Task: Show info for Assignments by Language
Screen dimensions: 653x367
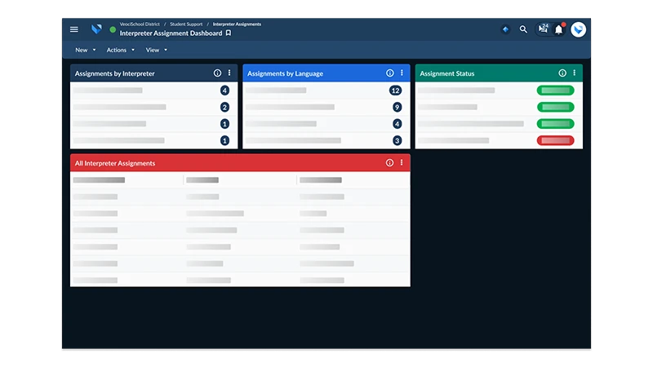Action: click(x=390, y=73)
